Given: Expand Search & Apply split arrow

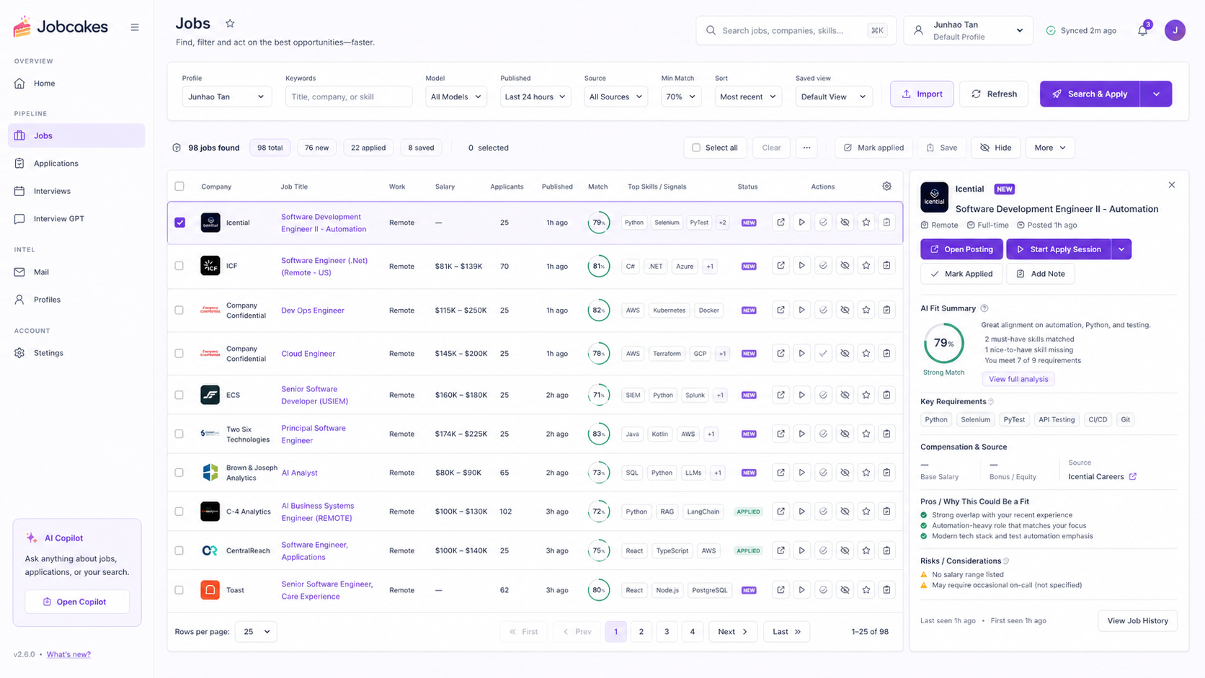Looking at the screenshot, I should tap(1156, 94).
